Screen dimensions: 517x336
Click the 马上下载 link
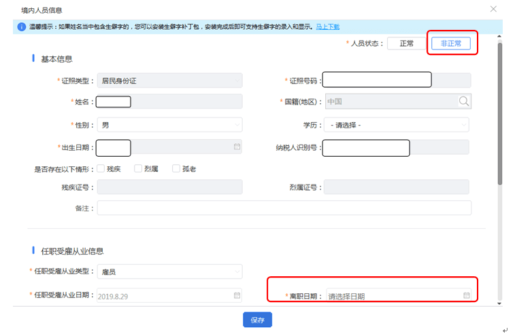(327, 27)
